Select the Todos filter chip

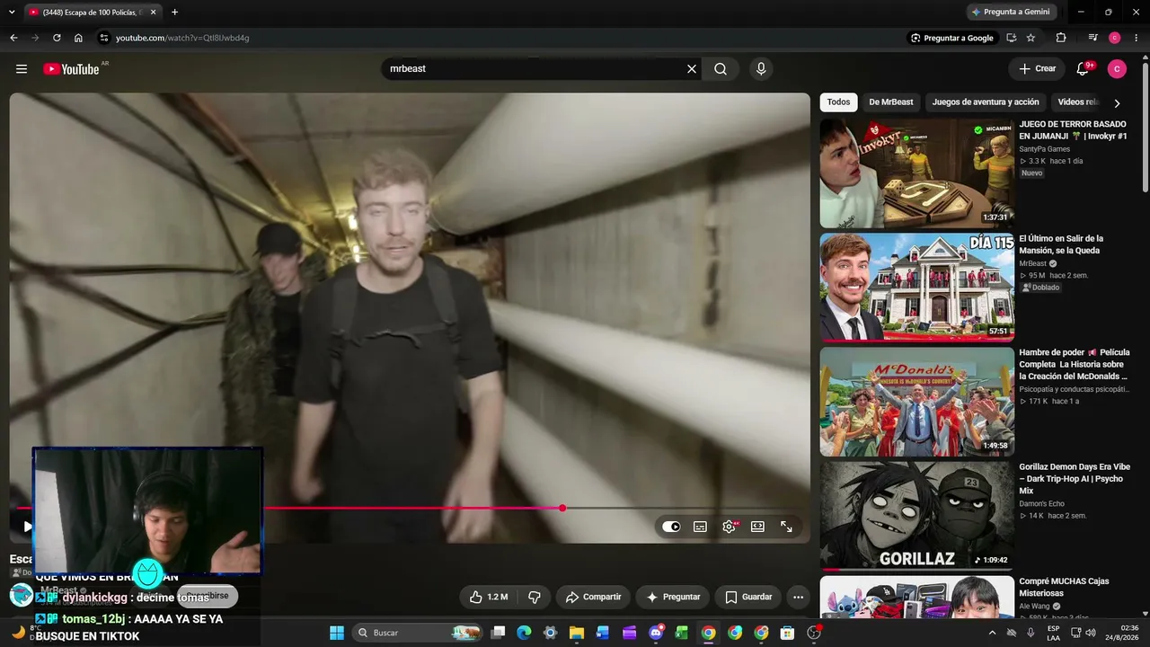(x=838, y=102)
